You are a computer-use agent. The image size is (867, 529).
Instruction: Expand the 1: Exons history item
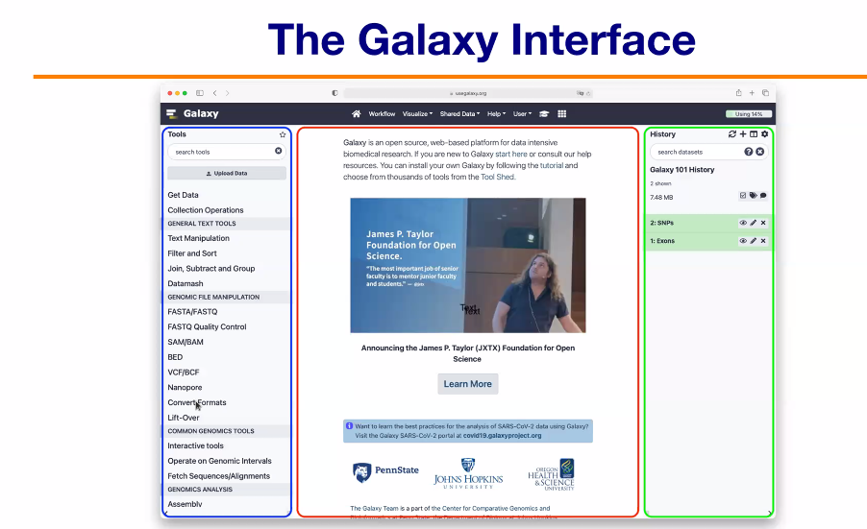(x=662, y=241)
